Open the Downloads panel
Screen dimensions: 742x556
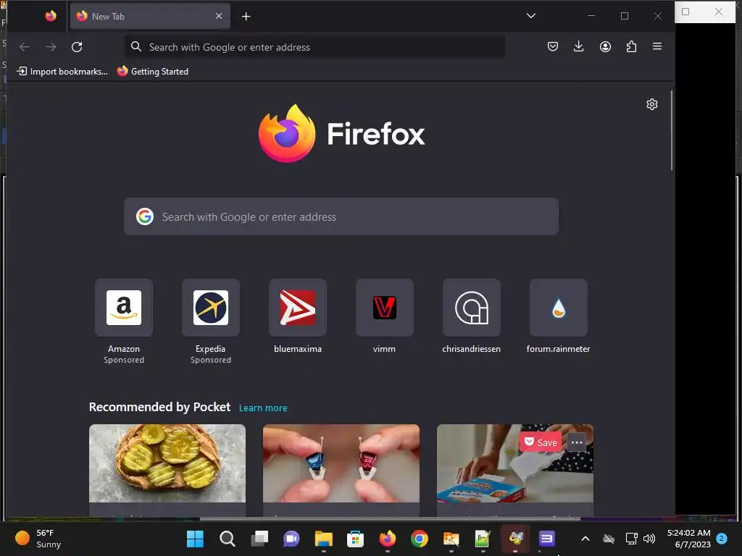click(578, 46)
